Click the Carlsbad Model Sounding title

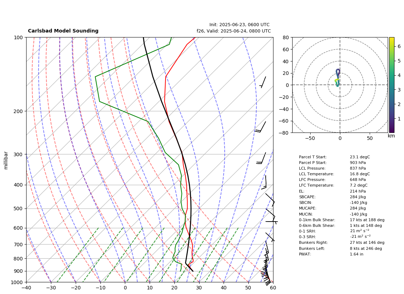tap(63, 31)
